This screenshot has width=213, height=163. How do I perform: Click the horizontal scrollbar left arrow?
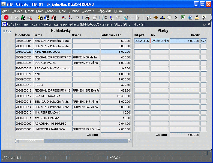[x=17, y=141]
